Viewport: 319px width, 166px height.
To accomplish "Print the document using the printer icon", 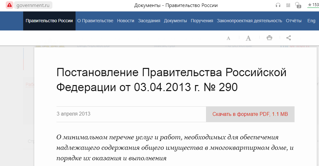I will click(x=269, y=38).
